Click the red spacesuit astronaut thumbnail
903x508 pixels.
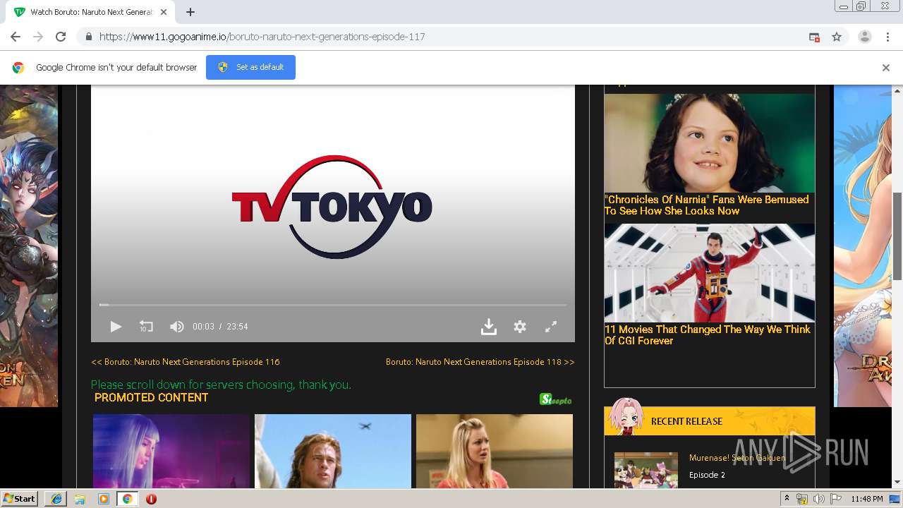[710, 273]
